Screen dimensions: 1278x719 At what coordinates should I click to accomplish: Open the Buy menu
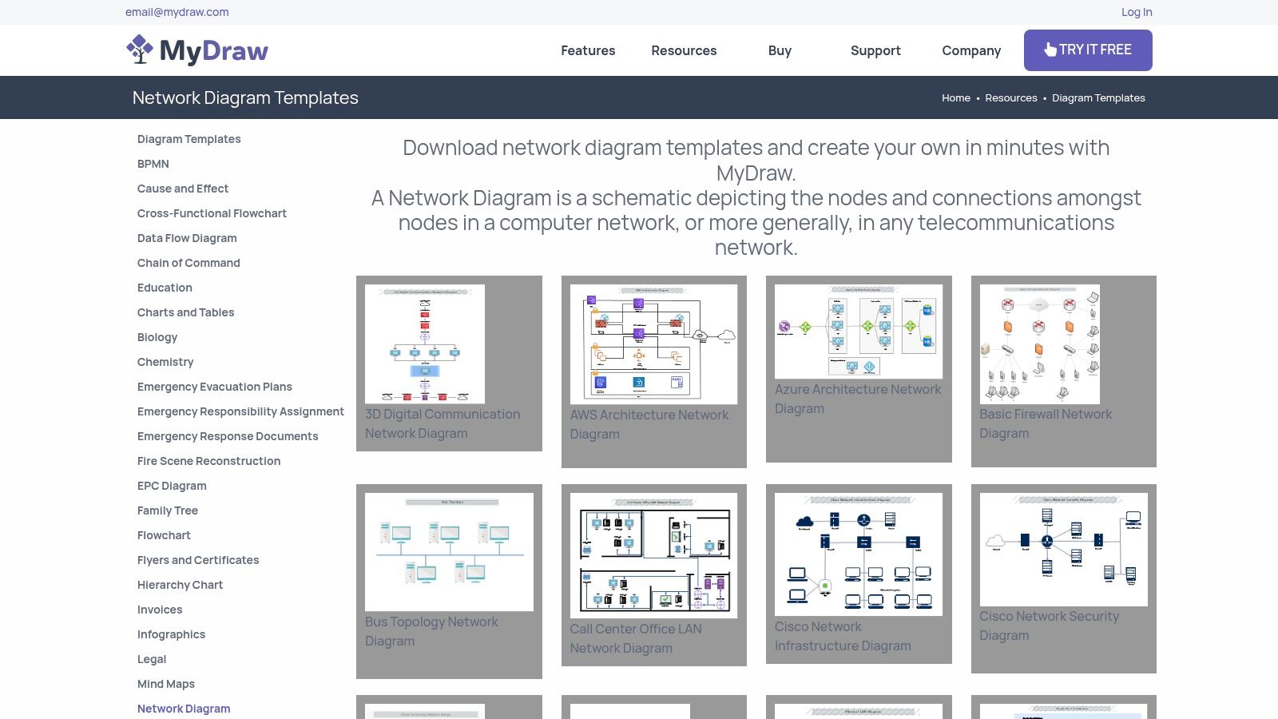pos(780,50)
